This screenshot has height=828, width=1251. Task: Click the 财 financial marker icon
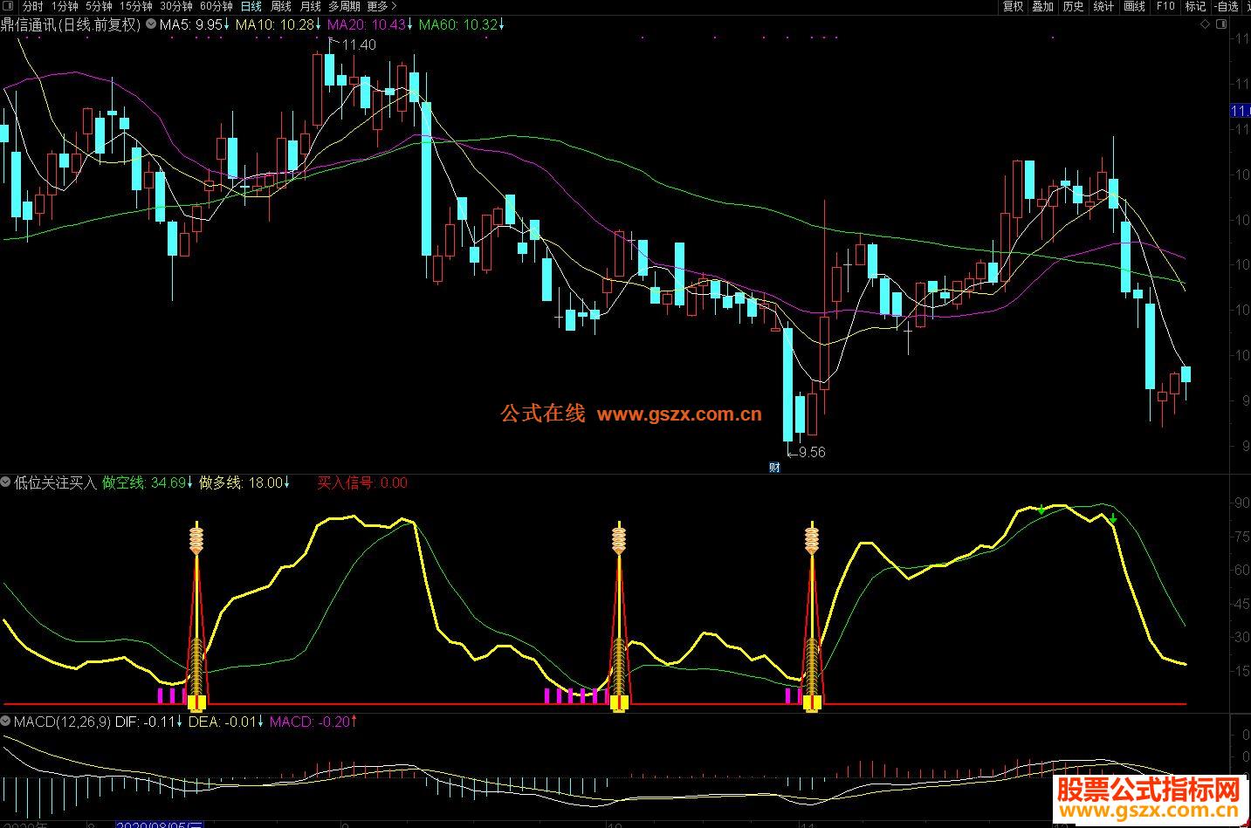773,467
